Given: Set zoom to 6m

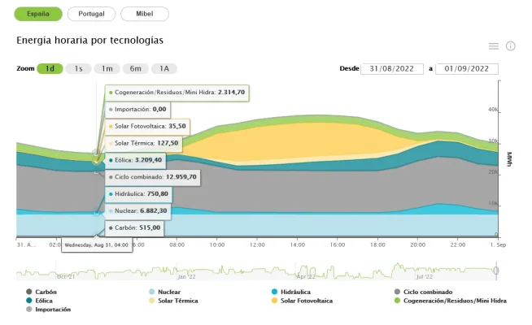Looking at the screenshot, I should coord(135,68).
